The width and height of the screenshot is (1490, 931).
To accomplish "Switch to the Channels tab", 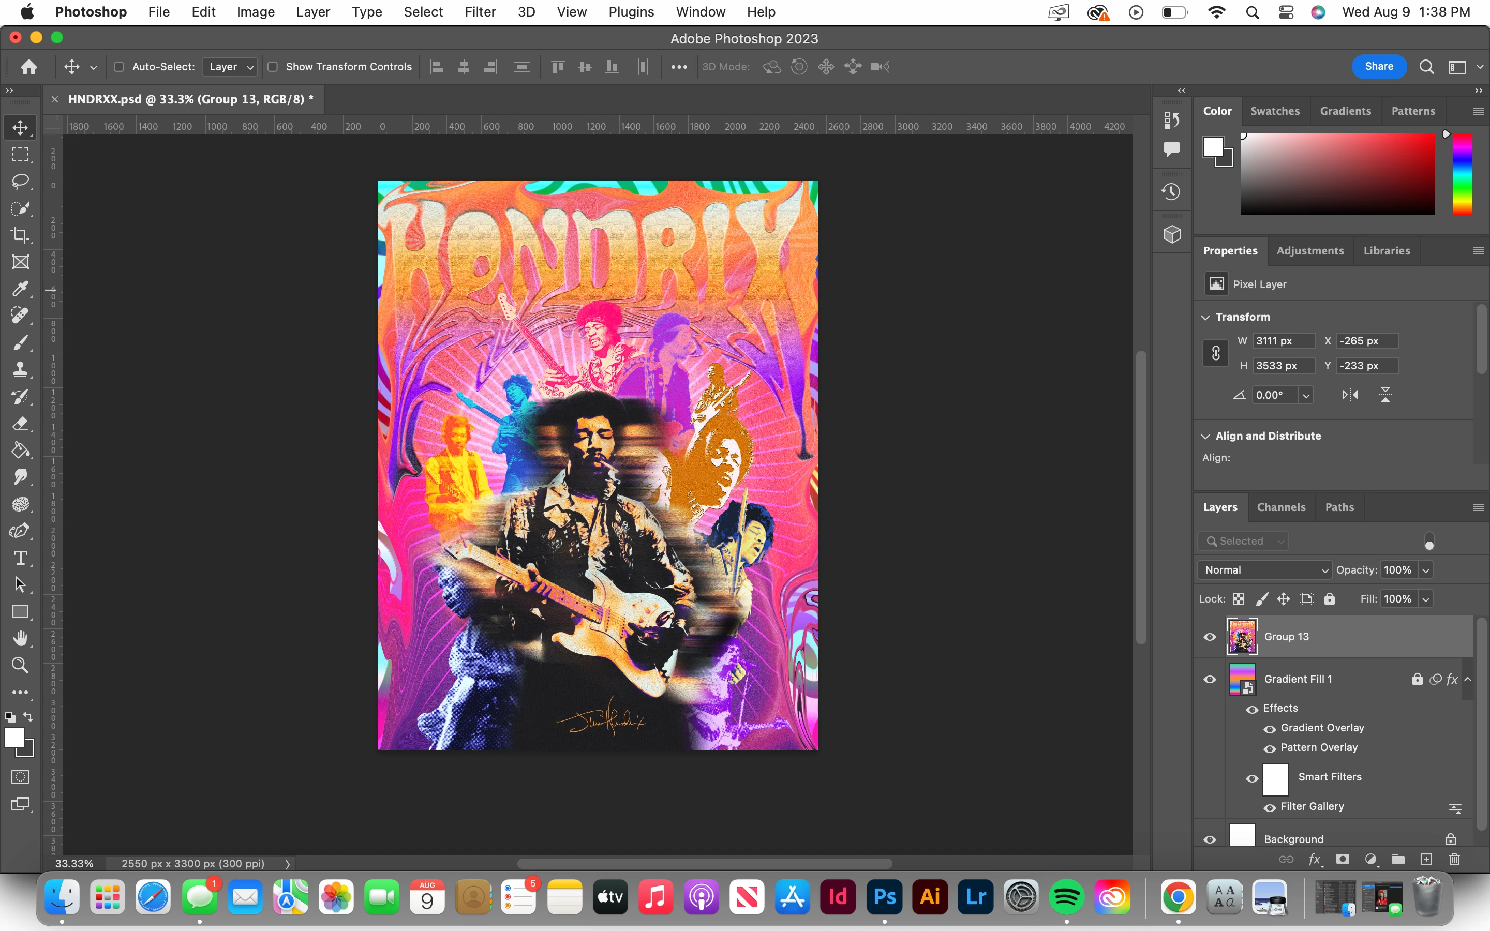I will pyautogui.click(x=1280, y=507).
